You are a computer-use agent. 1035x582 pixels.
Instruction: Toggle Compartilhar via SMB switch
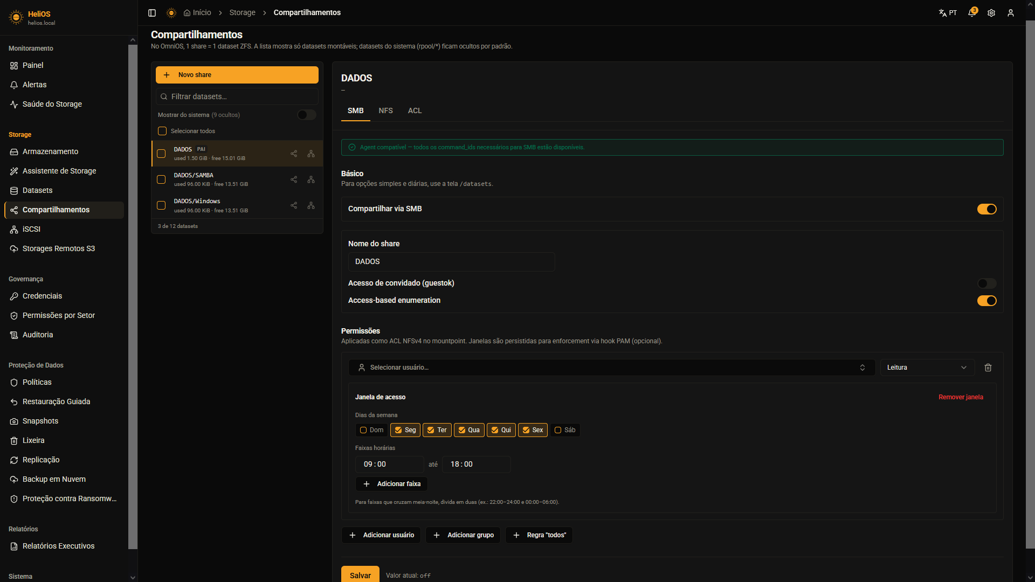click(986, 209)
